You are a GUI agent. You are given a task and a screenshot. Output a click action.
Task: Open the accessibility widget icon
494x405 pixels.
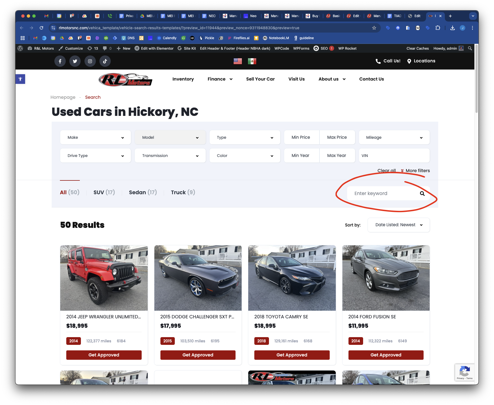click(20, 79)
